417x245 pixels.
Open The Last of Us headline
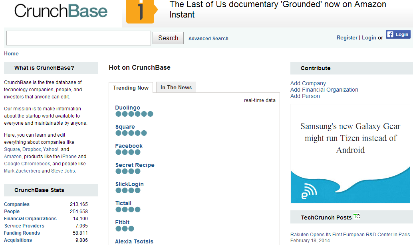(x=278, y=9)
